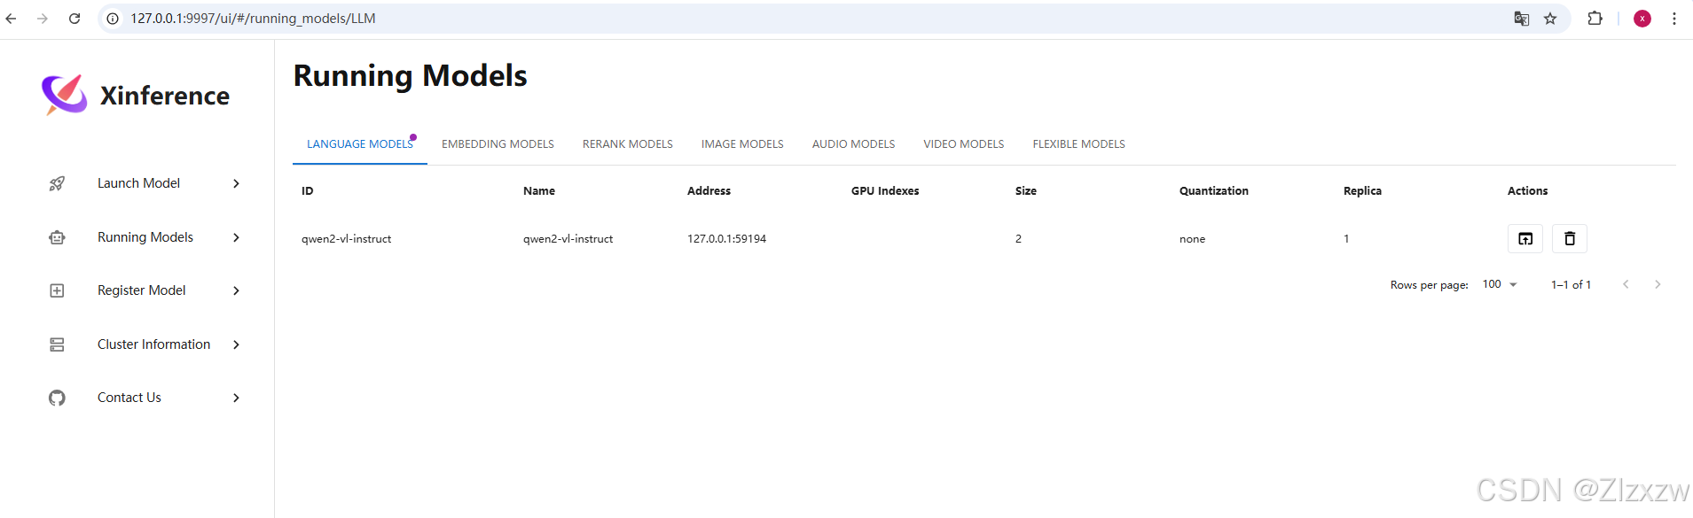Click the ID column header
This screenshot has width=1693, height=518.
[x=308, y=191]
